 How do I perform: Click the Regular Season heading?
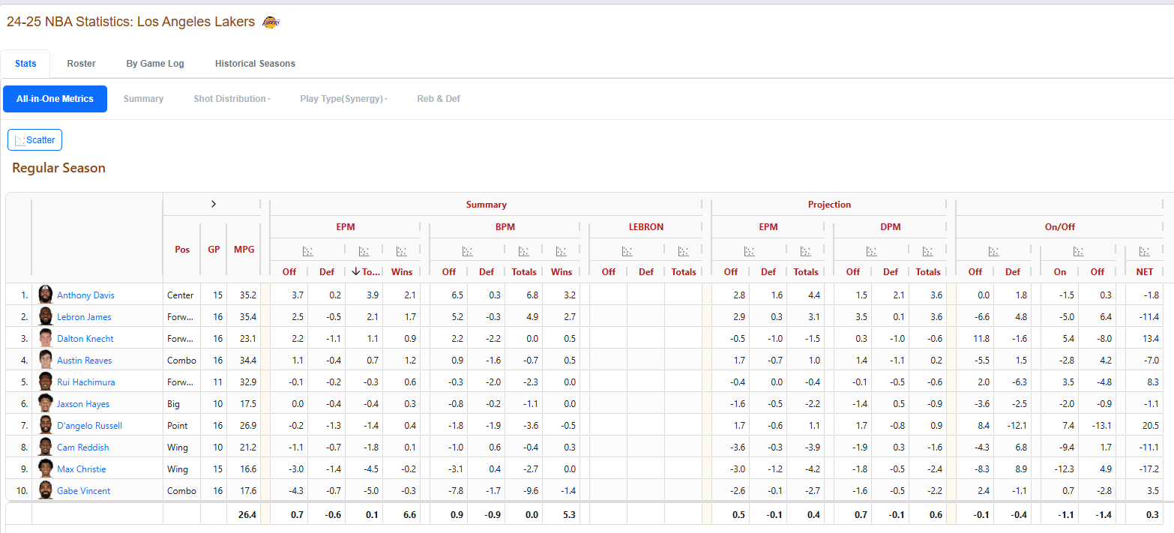[58, 168]
